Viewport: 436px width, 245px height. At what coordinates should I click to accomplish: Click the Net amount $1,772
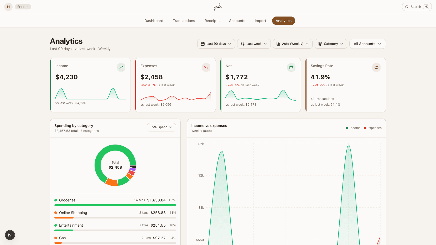237,77
